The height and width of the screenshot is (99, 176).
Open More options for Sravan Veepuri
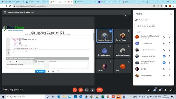[x=170, y=75]
